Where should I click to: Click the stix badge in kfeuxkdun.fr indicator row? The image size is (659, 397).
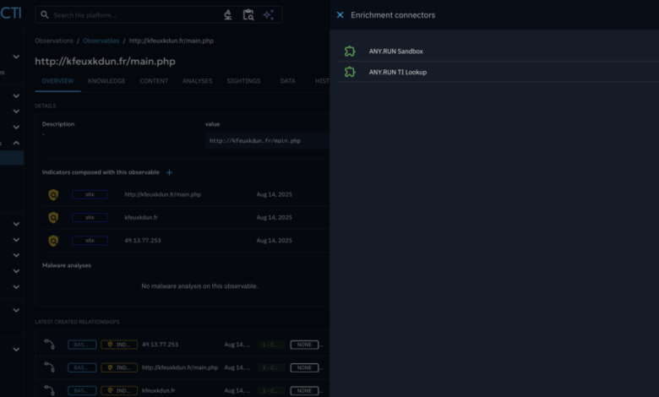(90, 218)
